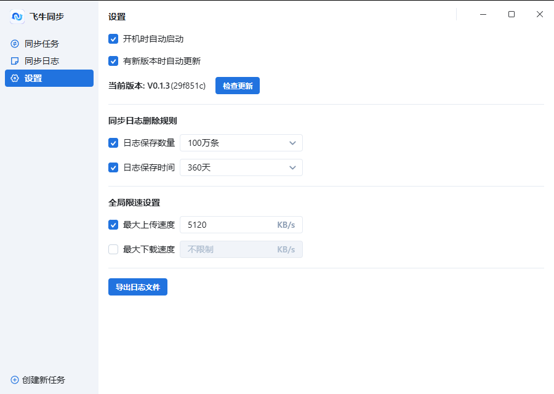The image size is (554, 394).
Task: Open 同步任务 page from sidebar
Action: [x=42, y=44]
